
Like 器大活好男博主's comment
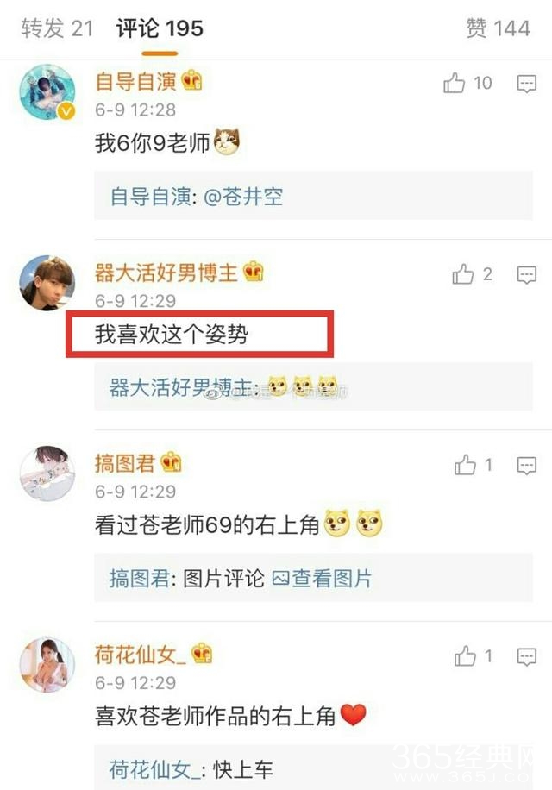(463, 274)
